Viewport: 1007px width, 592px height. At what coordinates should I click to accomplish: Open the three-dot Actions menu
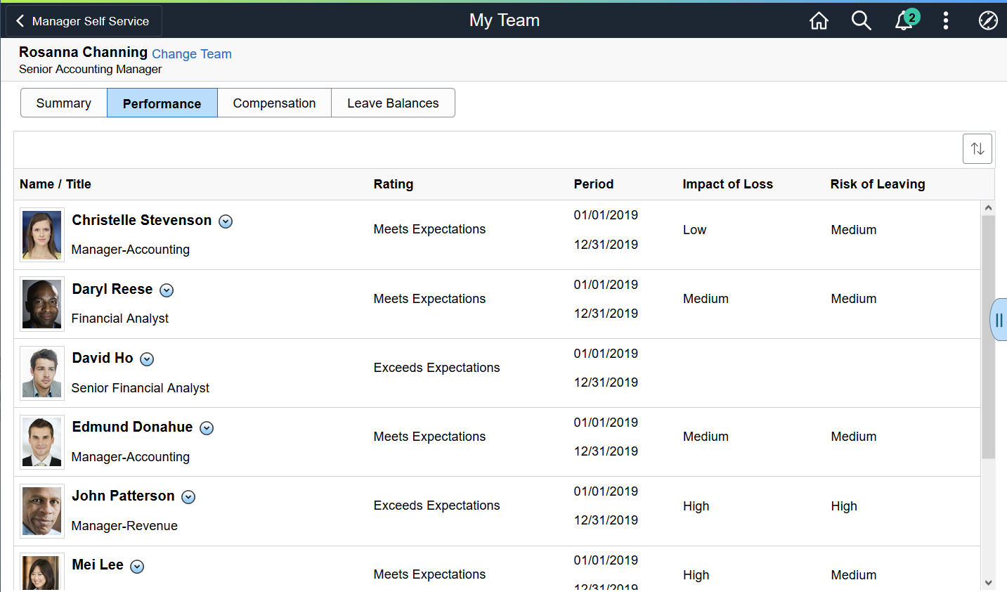pos(946,20)
